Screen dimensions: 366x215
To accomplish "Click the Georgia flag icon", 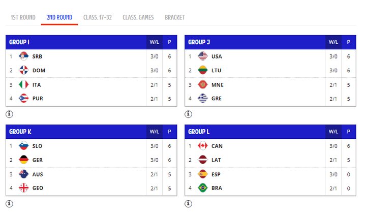I will point(23,188).
